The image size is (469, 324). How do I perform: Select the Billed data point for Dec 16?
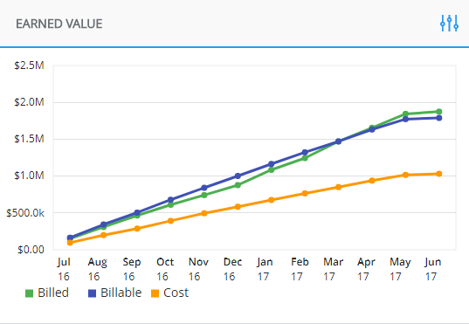(238, 185)
